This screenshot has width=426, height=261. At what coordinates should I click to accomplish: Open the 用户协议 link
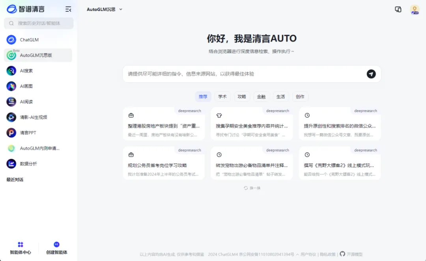point(308,254)
